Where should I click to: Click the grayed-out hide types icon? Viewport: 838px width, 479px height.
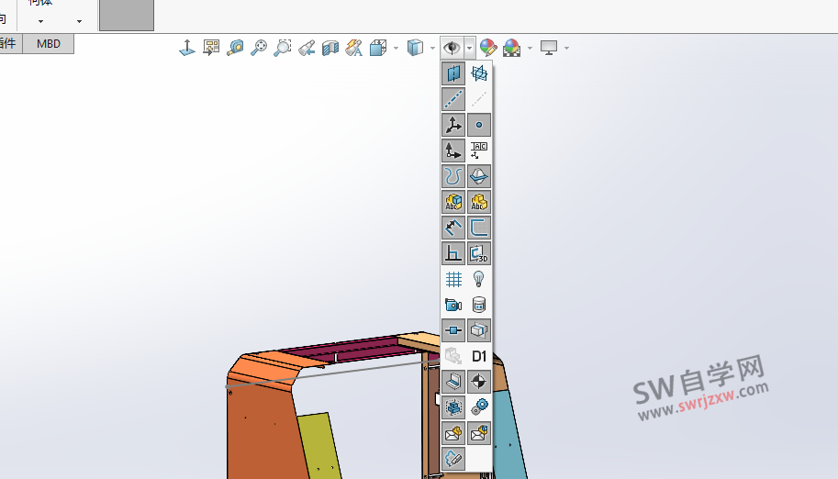[453, 355]
